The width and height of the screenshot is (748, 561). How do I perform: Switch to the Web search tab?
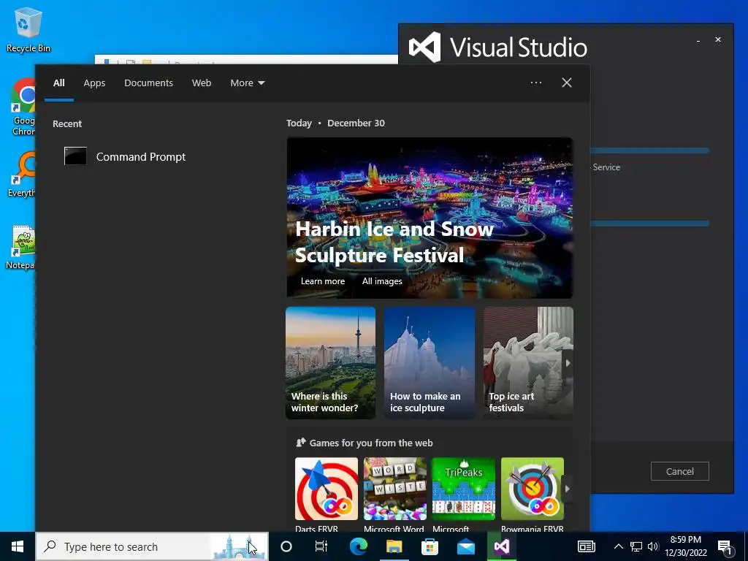click(x=202, y=83)
